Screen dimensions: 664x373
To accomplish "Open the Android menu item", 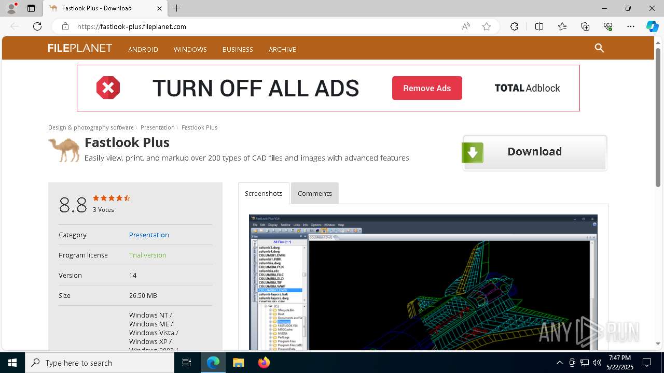I will [143, 49].
